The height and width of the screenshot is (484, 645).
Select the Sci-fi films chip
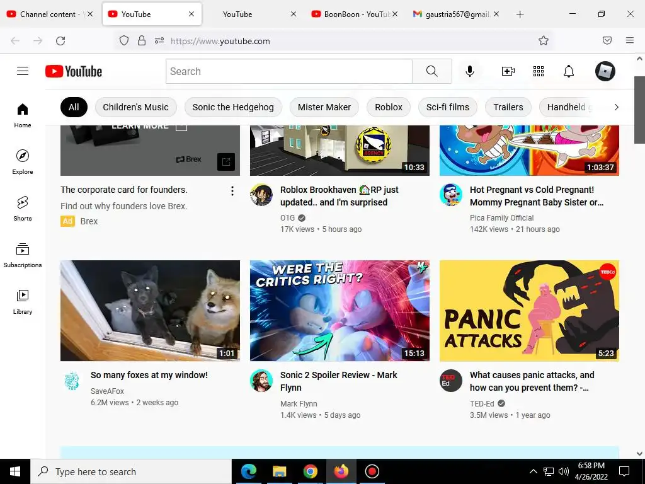click(x=448, y=107)
